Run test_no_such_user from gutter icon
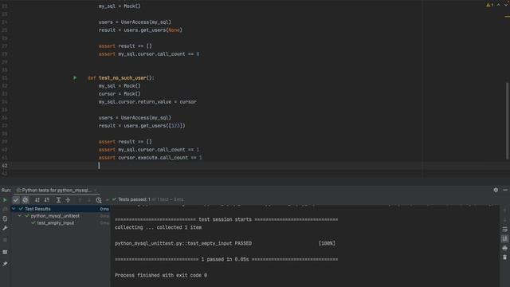 pos(75,78)
